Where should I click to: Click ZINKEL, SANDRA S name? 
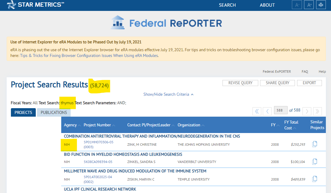(141, 162)
